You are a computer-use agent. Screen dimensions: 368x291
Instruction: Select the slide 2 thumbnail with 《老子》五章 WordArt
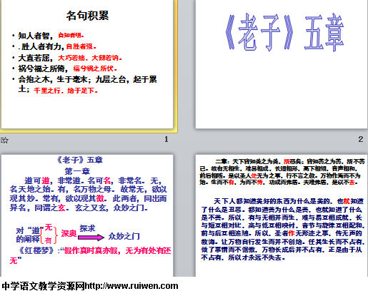pyautogui.click(x=282, y=64)
